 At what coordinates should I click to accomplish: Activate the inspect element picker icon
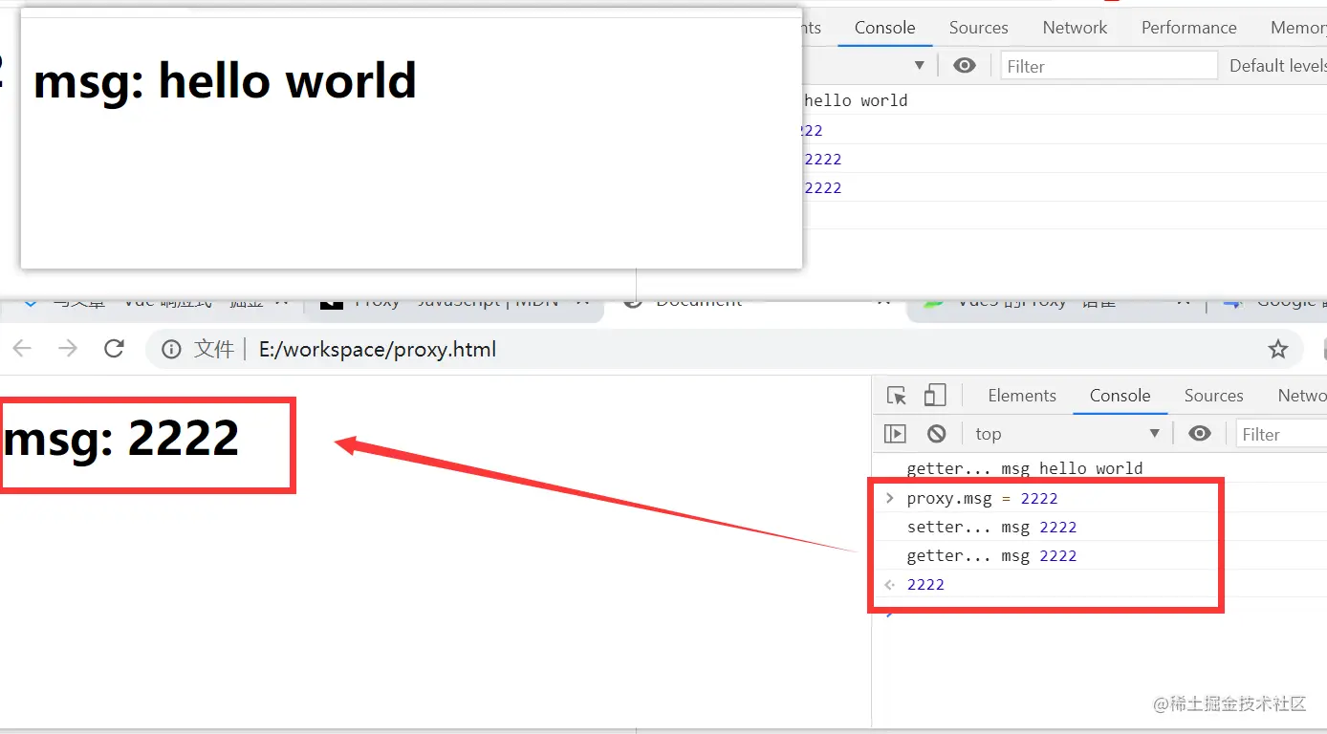point(896,396)
